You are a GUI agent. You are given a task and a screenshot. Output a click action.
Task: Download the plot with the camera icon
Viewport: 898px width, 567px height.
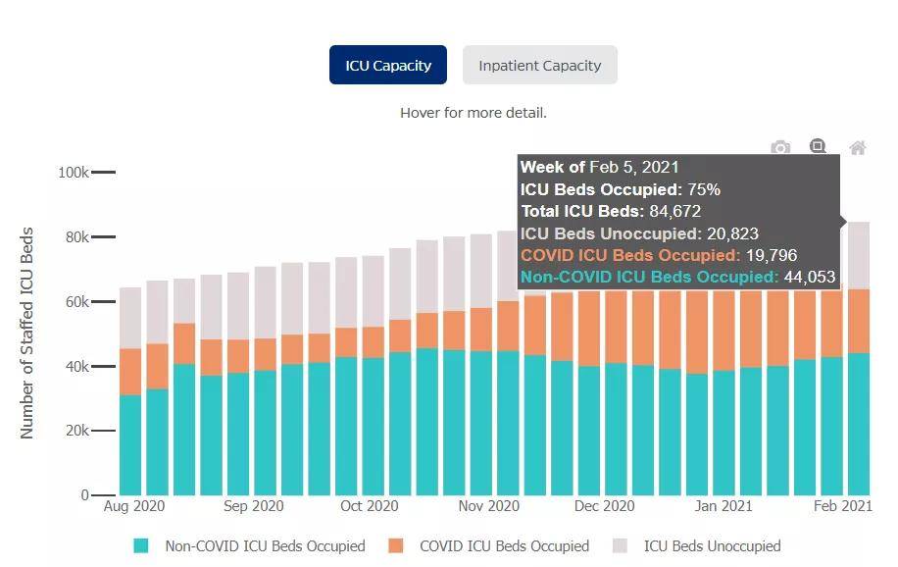tap(780, 147)
